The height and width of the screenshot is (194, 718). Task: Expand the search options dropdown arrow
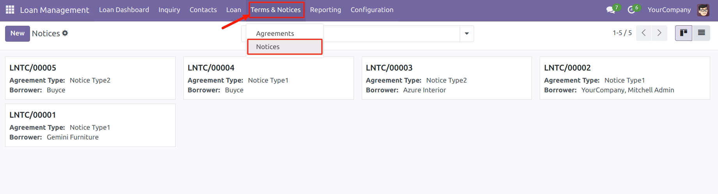pos(467,34)
